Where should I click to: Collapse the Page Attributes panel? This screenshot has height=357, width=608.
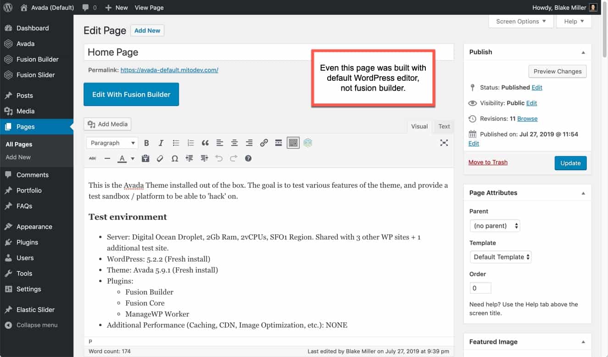point(583,193)
